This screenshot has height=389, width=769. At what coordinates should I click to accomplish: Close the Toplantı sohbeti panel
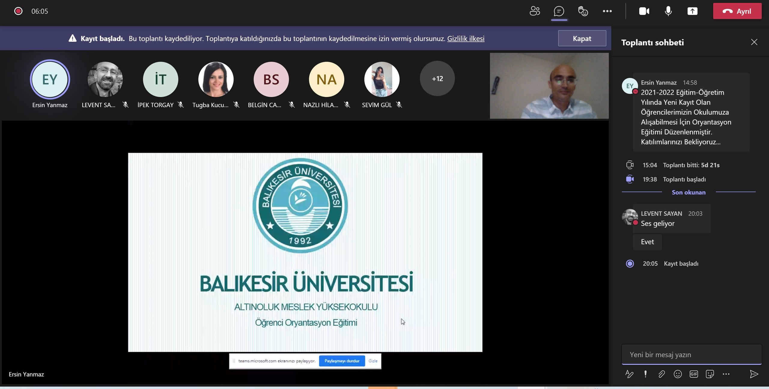coord(754,42)
